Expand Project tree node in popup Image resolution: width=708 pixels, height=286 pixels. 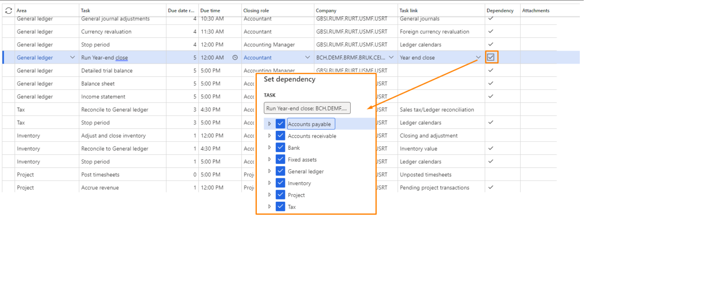[x=270, y=195]
